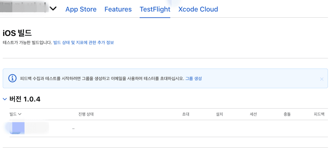
Task: Click the 설치 column header
Action: (x=220, y=114)
